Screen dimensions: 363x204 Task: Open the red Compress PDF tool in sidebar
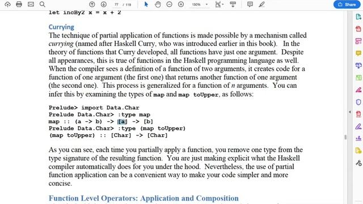point(358,114)
